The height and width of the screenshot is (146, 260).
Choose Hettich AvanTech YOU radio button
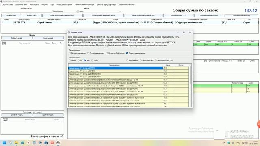156,60
